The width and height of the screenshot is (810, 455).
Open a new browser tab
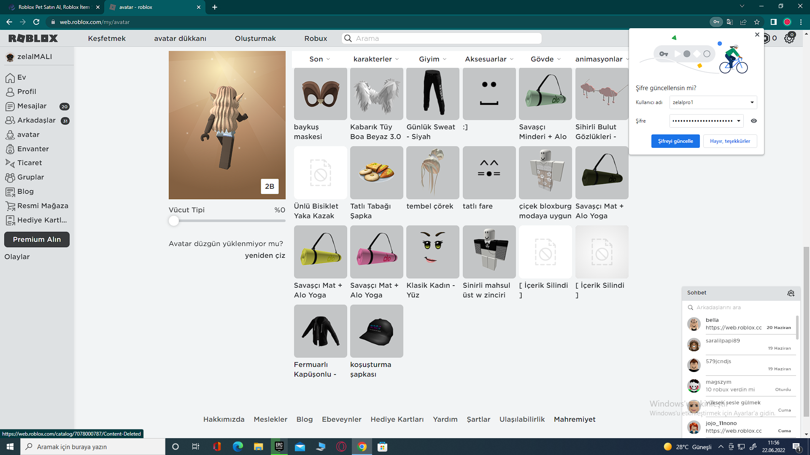click(215, 7)
